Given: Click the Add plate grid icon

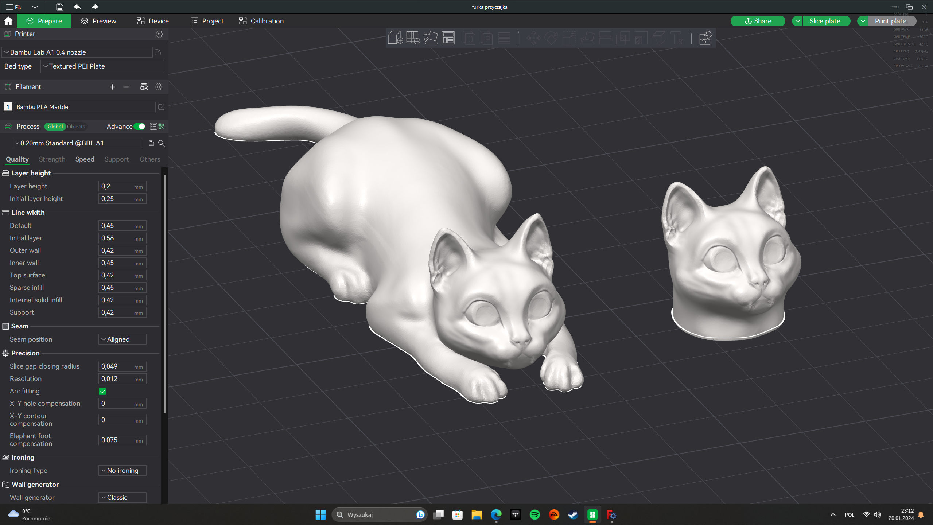Looking at the screenshot, I should click(x=413, y=38).
